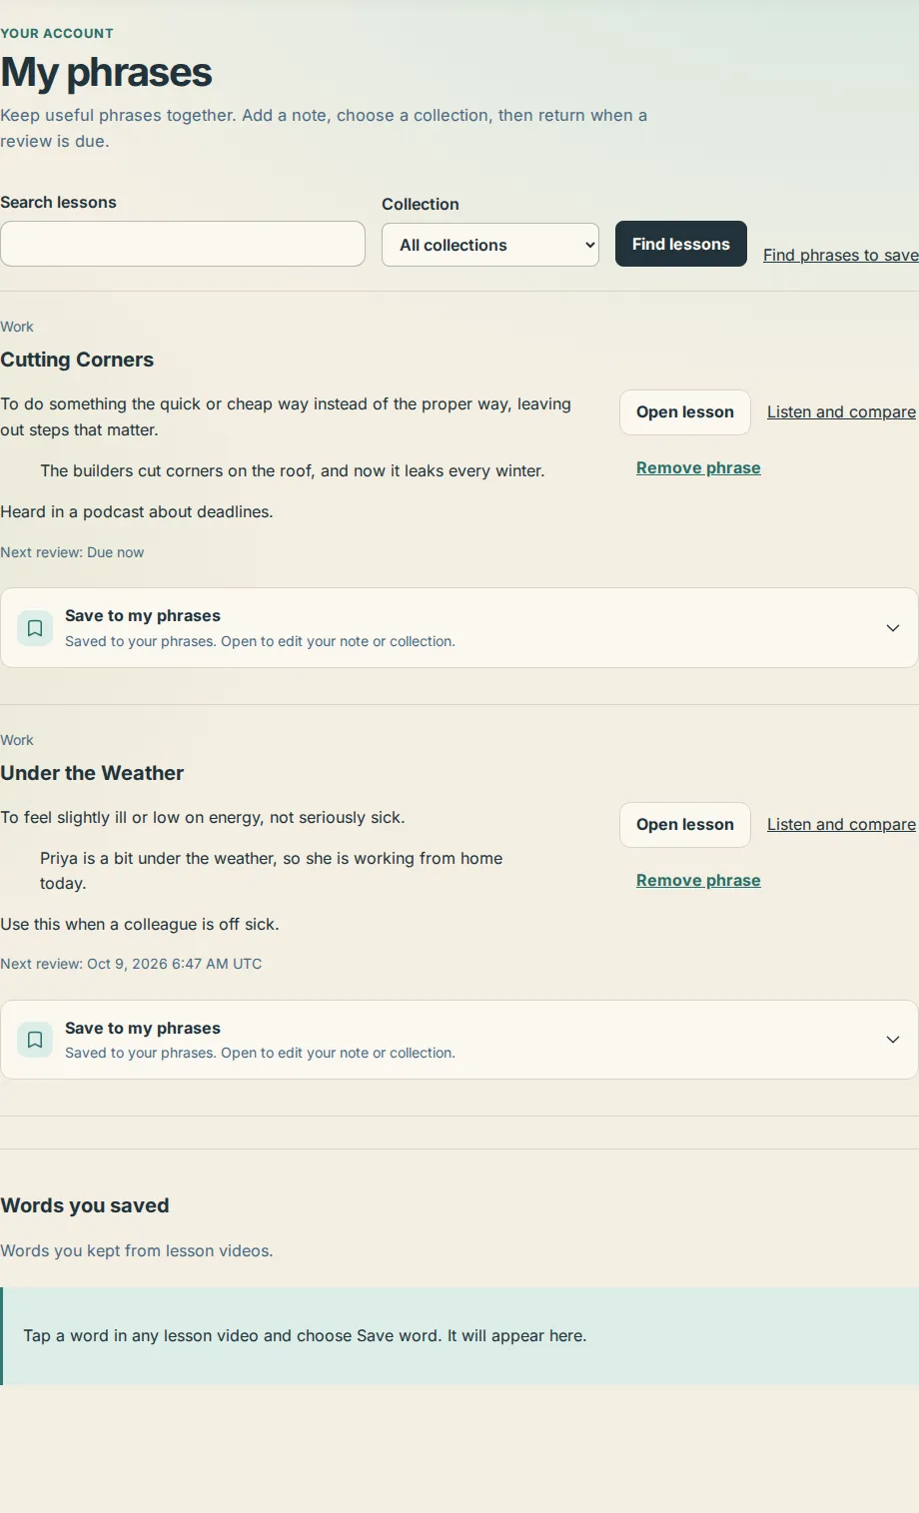Listen and compare for Under the Weather
This screenshot has width=919, height=1513.
[x=841, y=824]
